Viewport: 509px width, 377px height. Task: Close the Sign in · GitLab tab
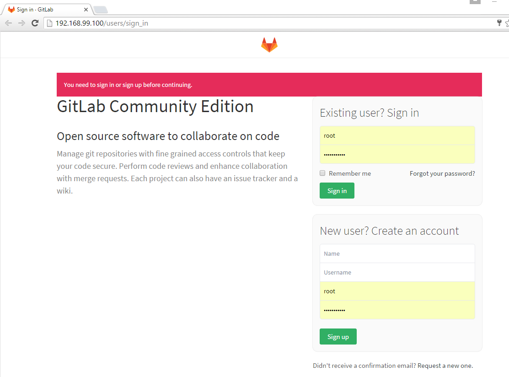(x=86, y=10)
